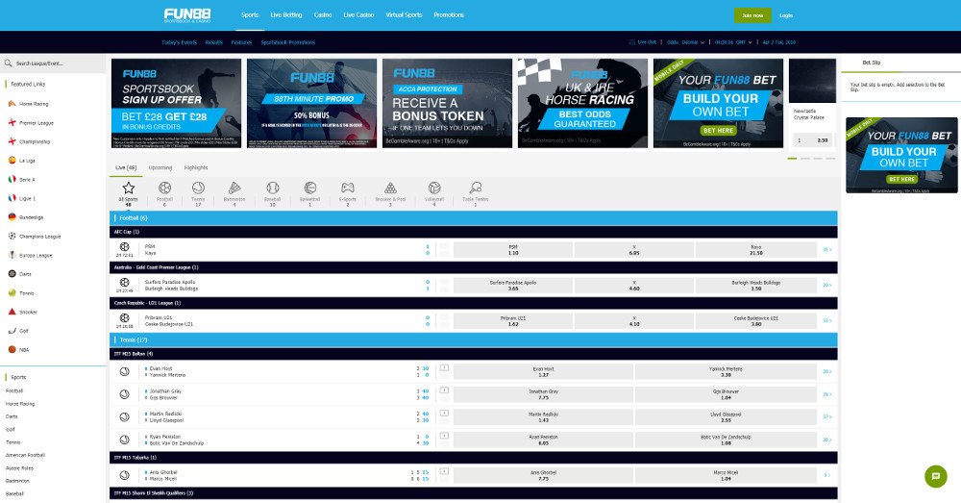Open the Live Betting navigation tab
Image resolution: width=961 pixels, height=503 pixels.
click(286, 14)
